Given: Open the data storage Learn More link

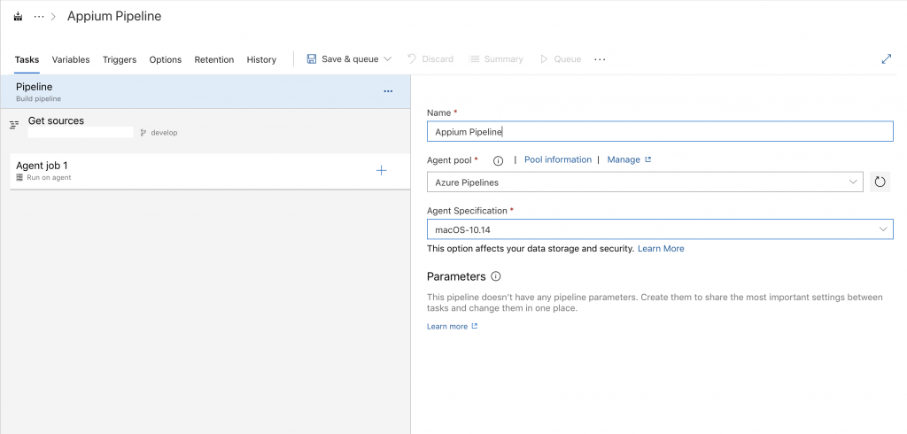Looking at the screenshot, I should tap(661, 248).
